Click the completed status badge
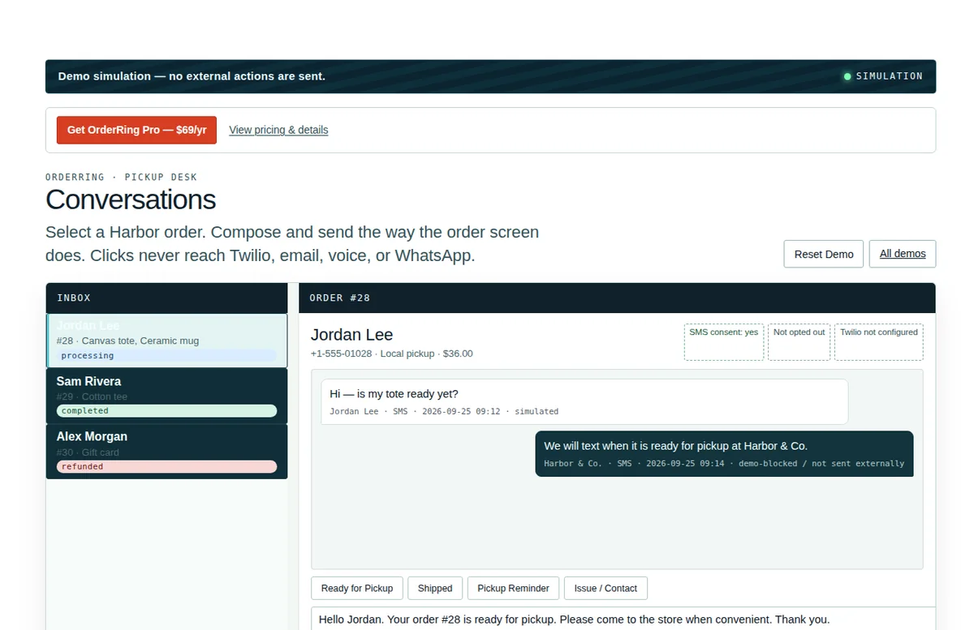Viewport: 974px width, 630px height. tap(166, 411)
